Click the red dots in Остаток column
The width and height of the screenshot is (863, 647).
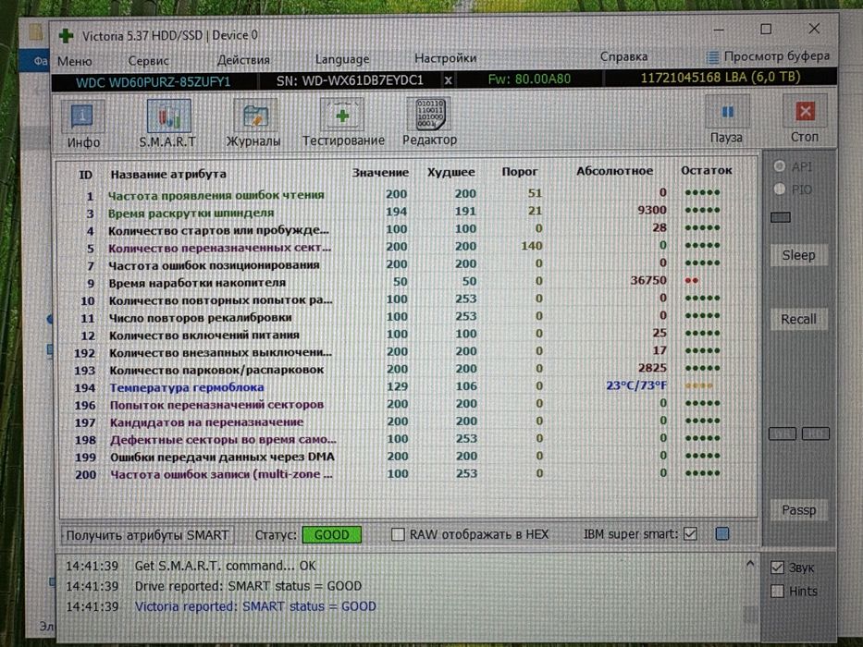692,281
